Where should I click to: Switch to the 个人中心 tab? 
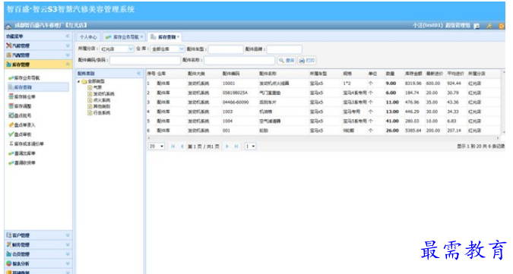coord(88,37)
